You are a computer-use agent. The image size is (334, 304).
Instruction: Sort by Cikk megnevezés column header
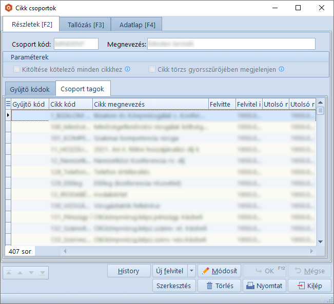coord(150,104)
